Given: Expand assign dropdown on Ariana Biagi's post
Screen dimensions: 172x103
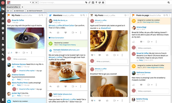Looking at the screenshot, I should click(x=152, y=42).
